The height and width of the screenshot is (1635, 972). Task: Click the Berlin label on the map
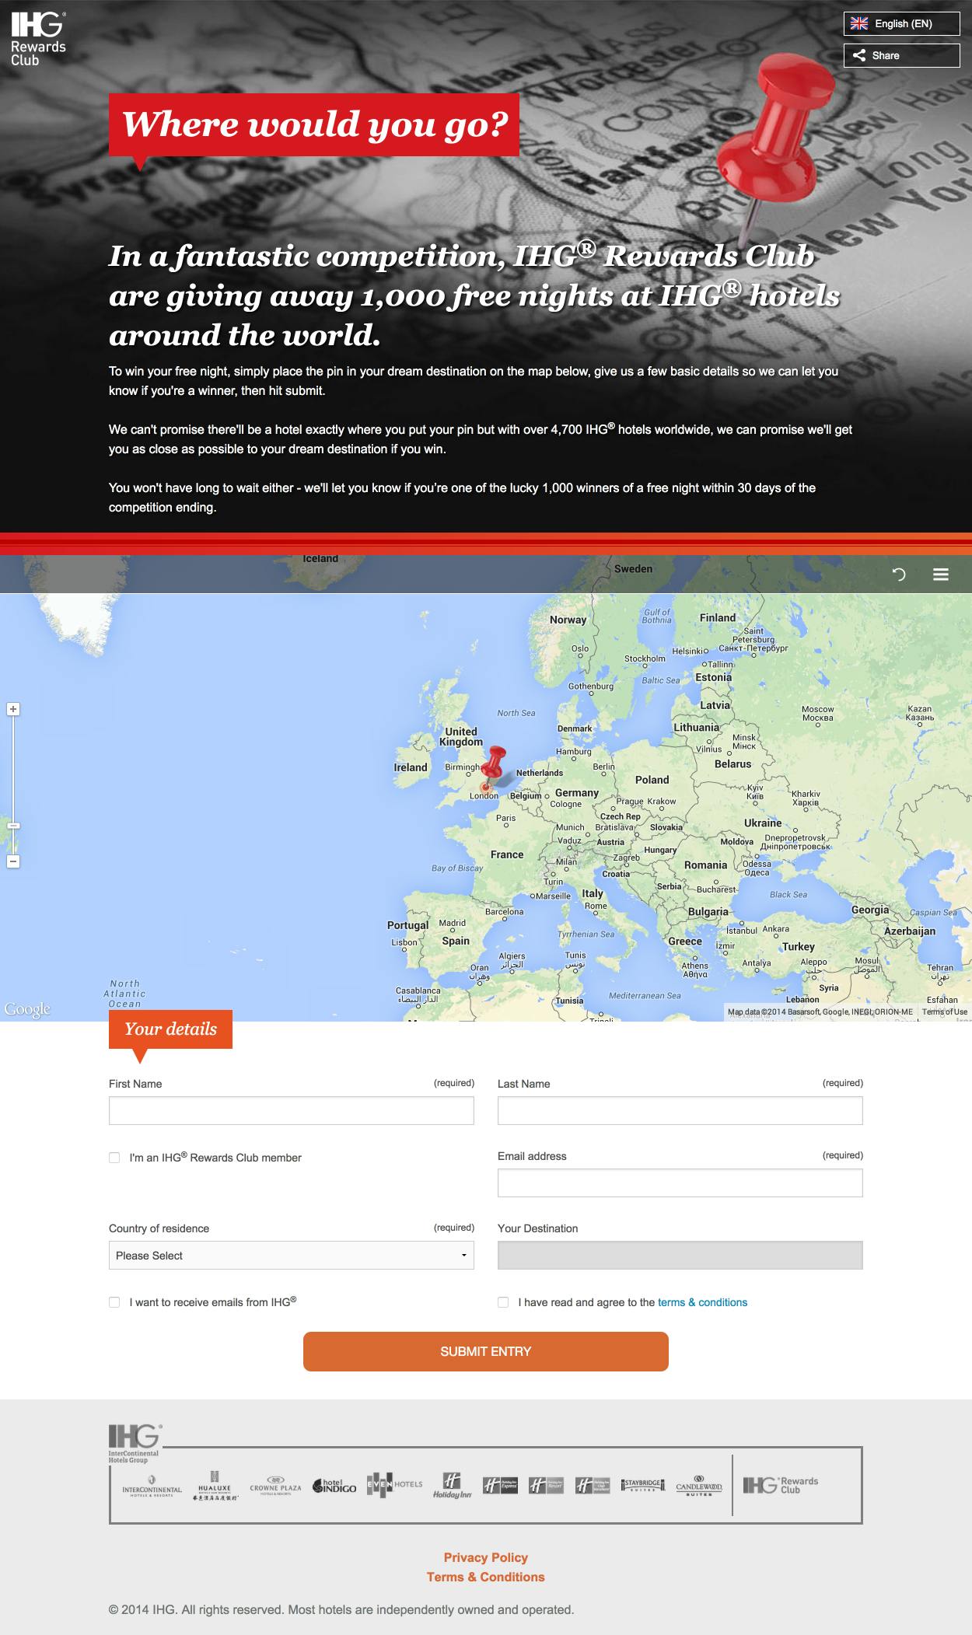[604, 767]
